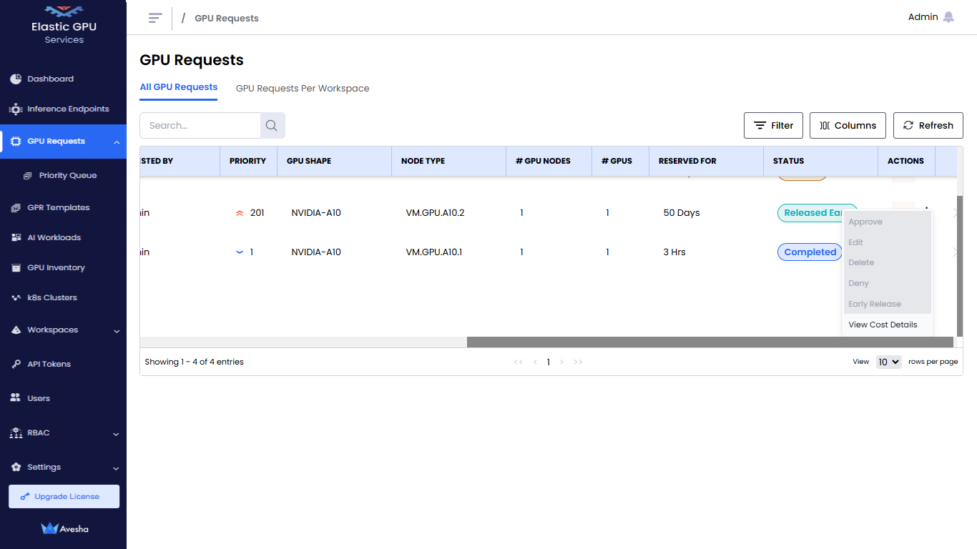
Task: Open k8s Clusters page
Action: pos(51,297)
